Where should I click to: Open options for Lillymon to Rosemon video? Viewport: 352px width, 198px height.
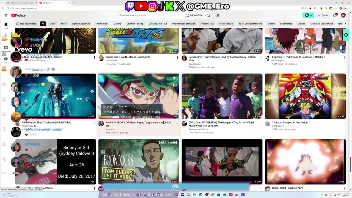(344, 57)
